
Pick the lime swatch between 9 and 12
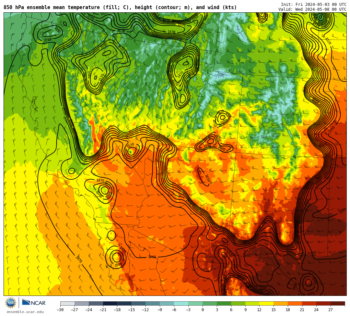tap(252, 304)
